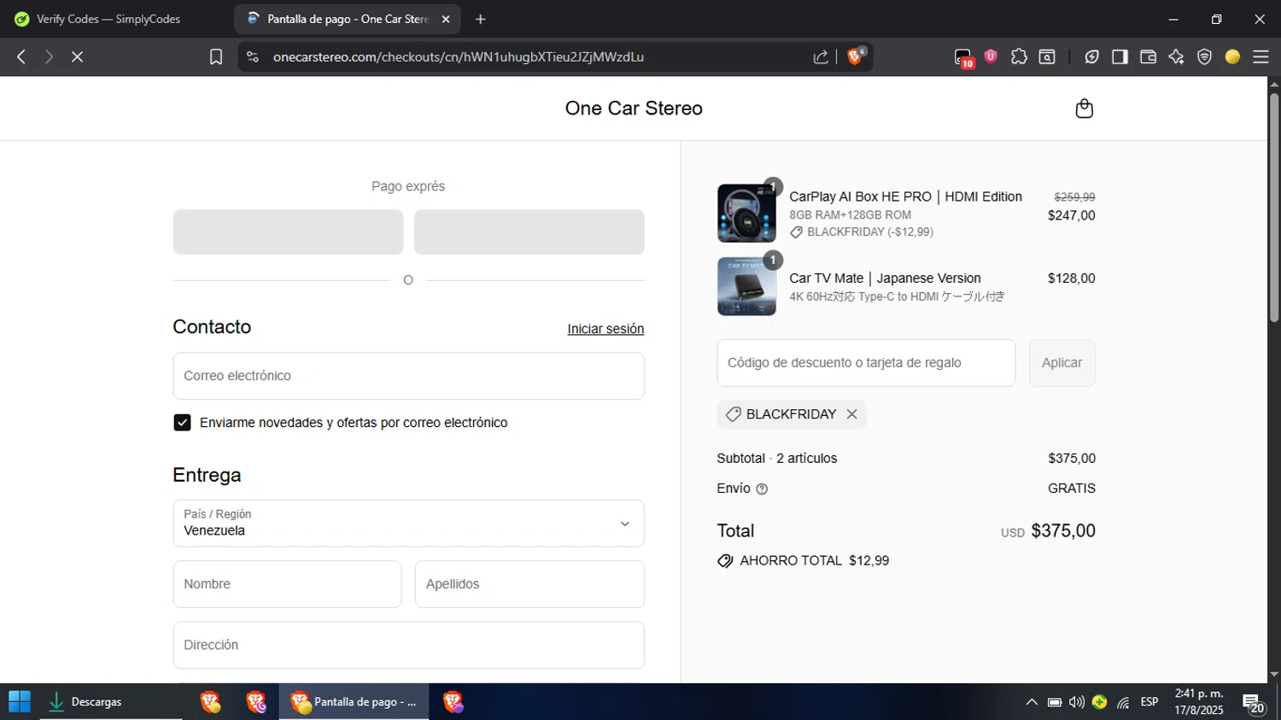
Task: Click the discount code input field
Action: (x=866, y=363)
